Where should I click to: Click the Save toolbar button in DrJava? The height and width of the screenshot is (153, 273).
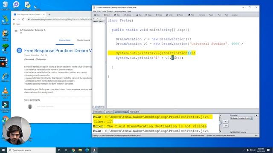[x=117, y=15]
